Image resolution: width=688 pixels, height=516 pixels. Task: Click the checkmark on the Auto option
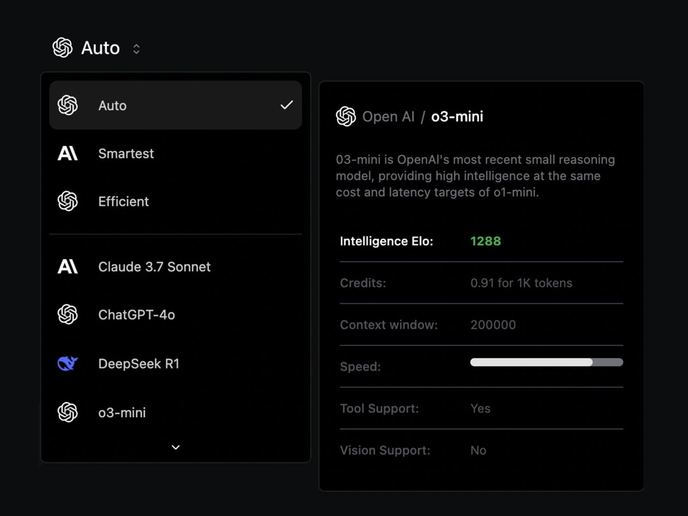point(287,105)
